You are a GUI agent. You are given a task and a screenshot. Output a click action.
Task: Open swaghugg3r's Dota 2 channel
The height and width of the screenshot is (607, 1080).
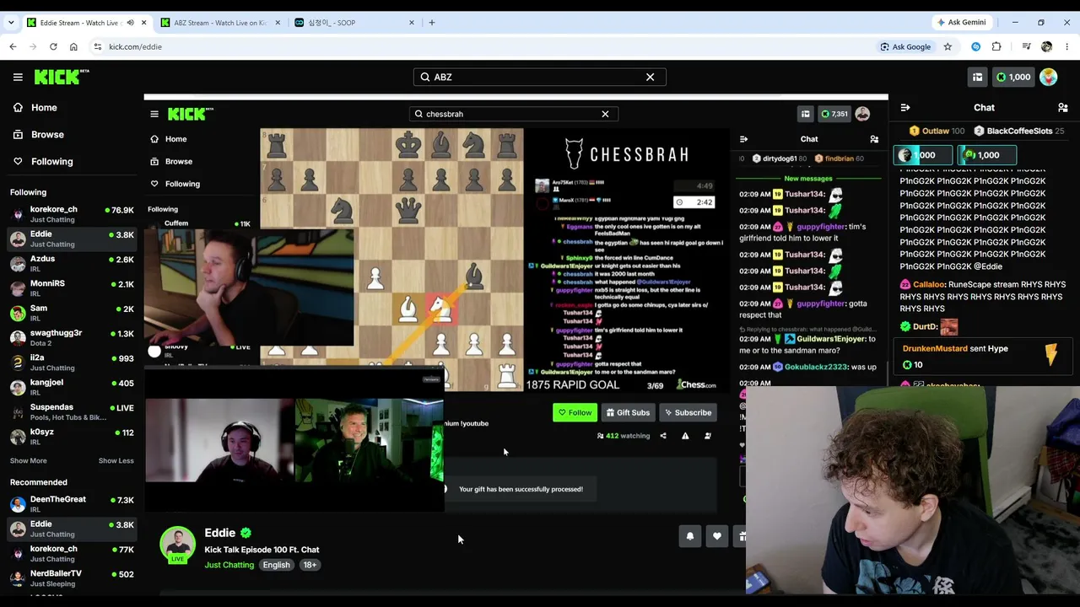(x=72, y=338)
